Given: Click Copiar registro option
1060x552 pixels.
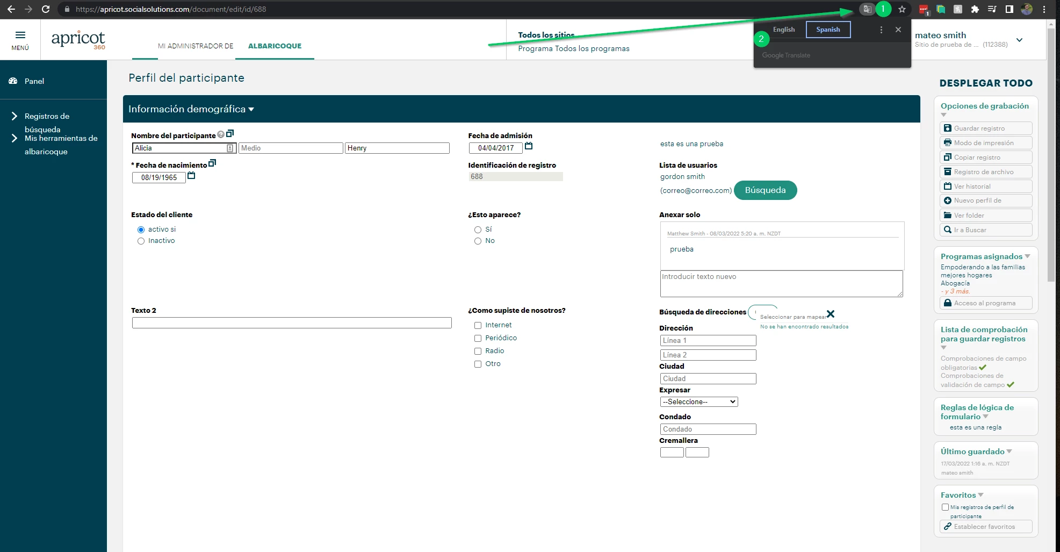Looking at the screenshot, I should point(986,157).
